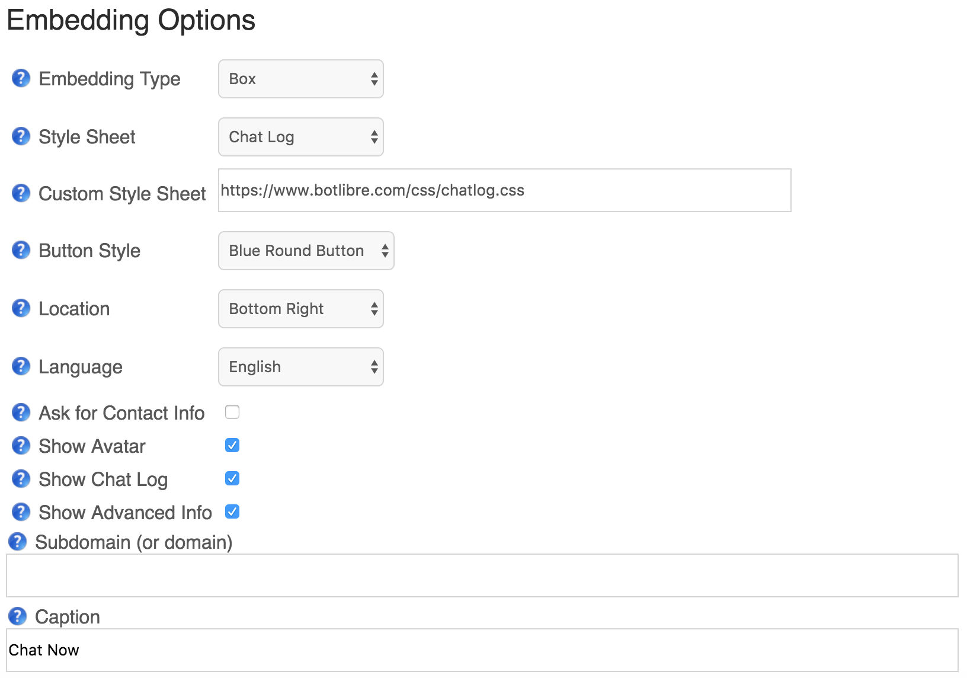Click the Button Style help icon

point(21,250)
